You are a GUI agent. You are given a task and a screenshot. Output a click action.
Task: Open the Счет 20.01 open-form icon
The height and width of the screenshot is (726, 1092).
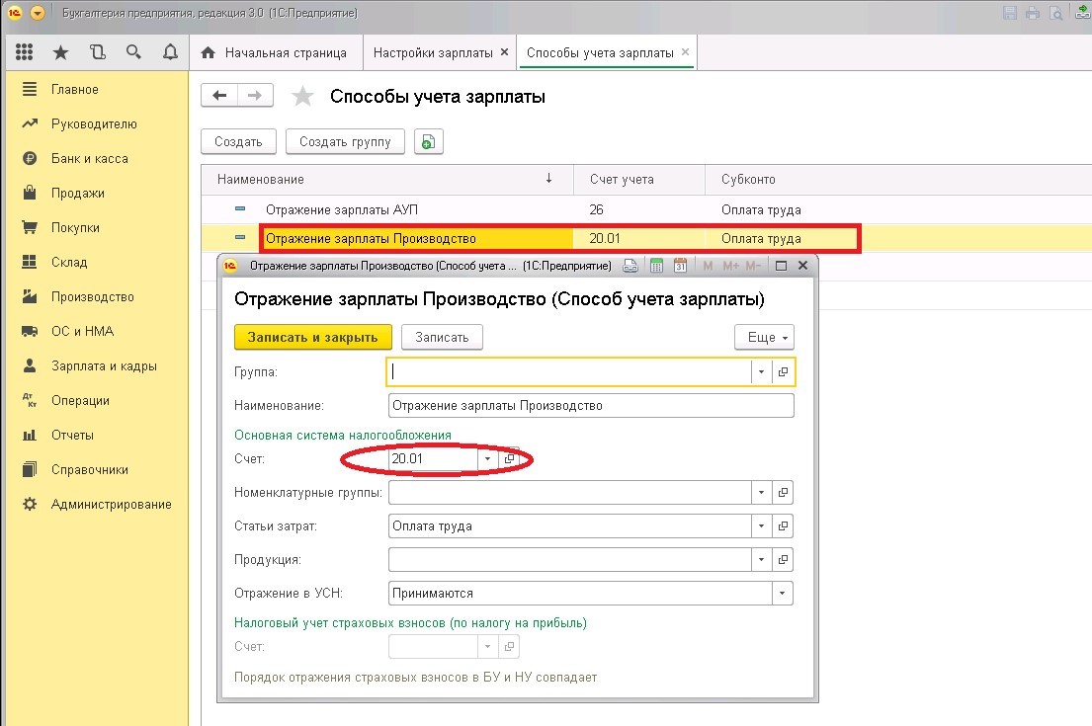[x=509, y=458]
